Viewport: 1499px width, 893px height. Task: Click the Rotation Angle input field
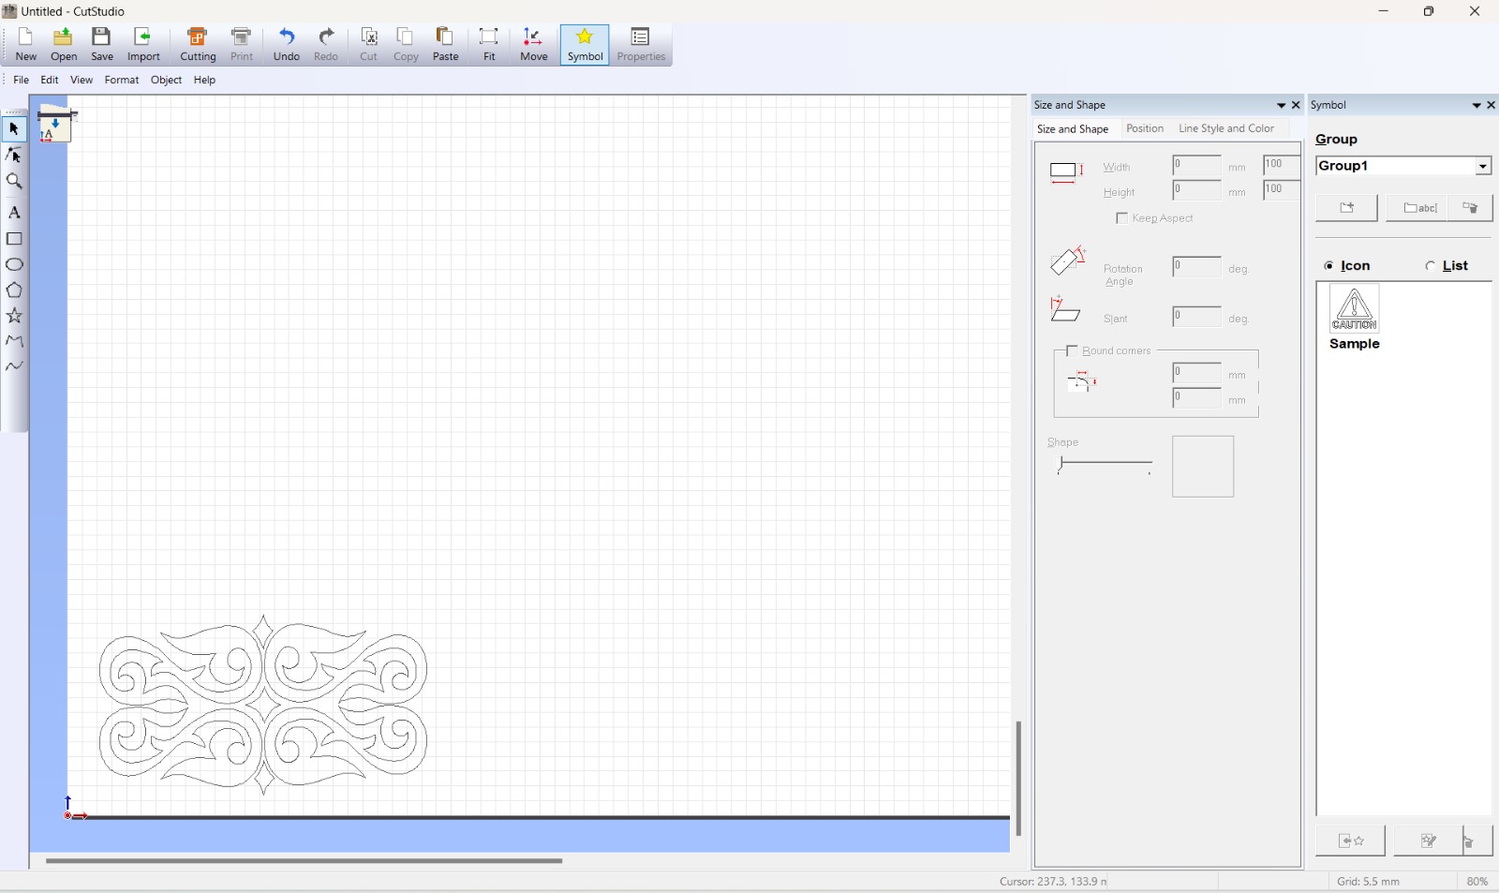[1196, 267]
